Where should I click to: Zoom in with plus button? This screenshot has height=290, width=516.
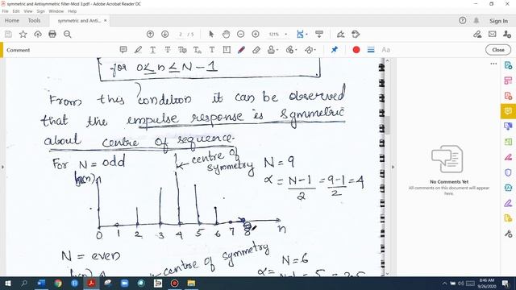pyautogui.click(x=256, y=34)
